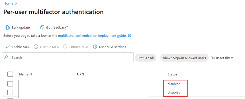Click the Enable MFA checkmark icon
The width and height of the screenshot is (245, 99).
(8, 47)
